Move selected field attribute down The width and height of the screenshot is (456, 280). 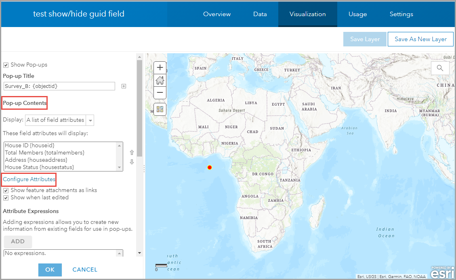coord(132,162)
